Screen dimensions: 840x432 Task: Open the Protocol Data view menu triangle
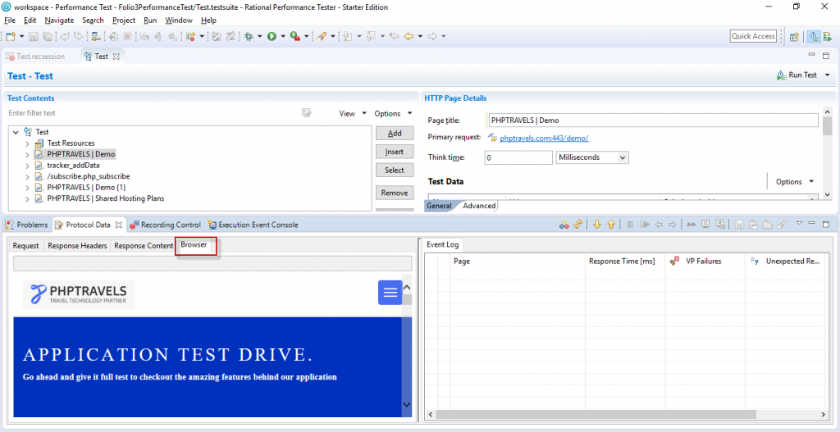(799, 223)
